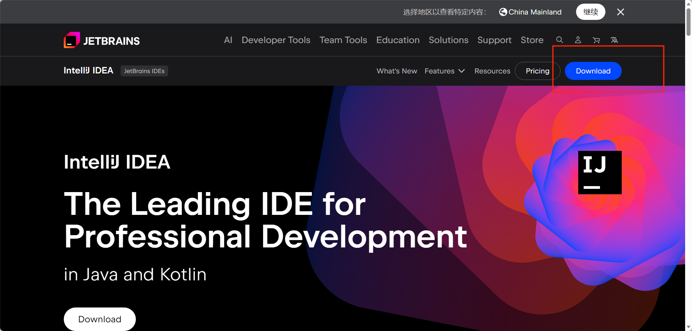Click the hero heading "The Leading IDE for"
Viewport: 692px width, 331px height.
(215, 204)
